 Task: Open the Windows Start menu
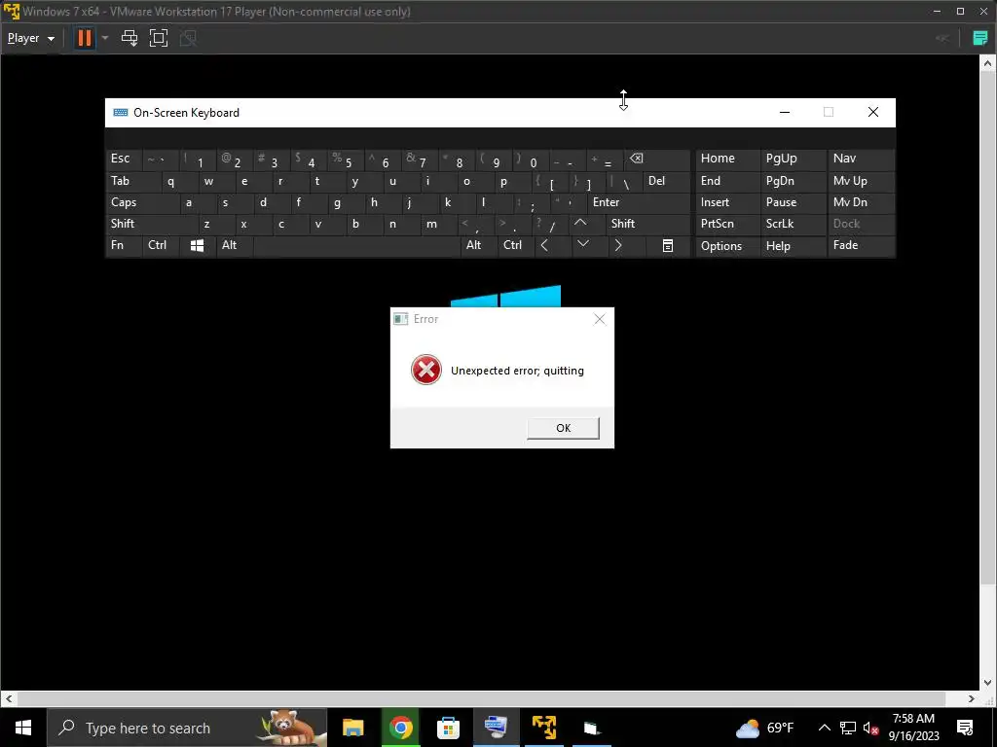23,728
